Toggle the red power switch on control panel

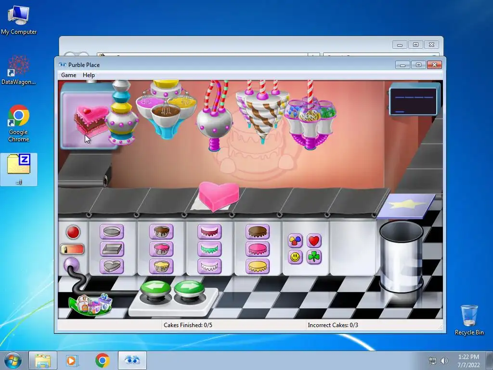(x=72, y=249)
